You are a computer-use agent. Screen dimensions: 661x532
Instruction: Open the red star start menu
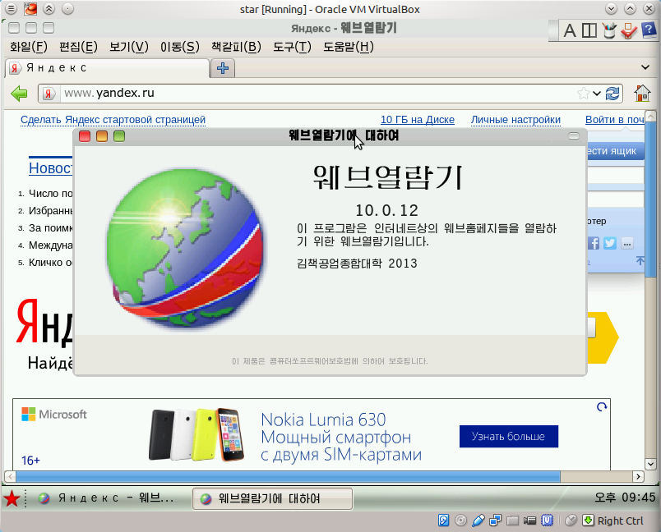[12, 499]
